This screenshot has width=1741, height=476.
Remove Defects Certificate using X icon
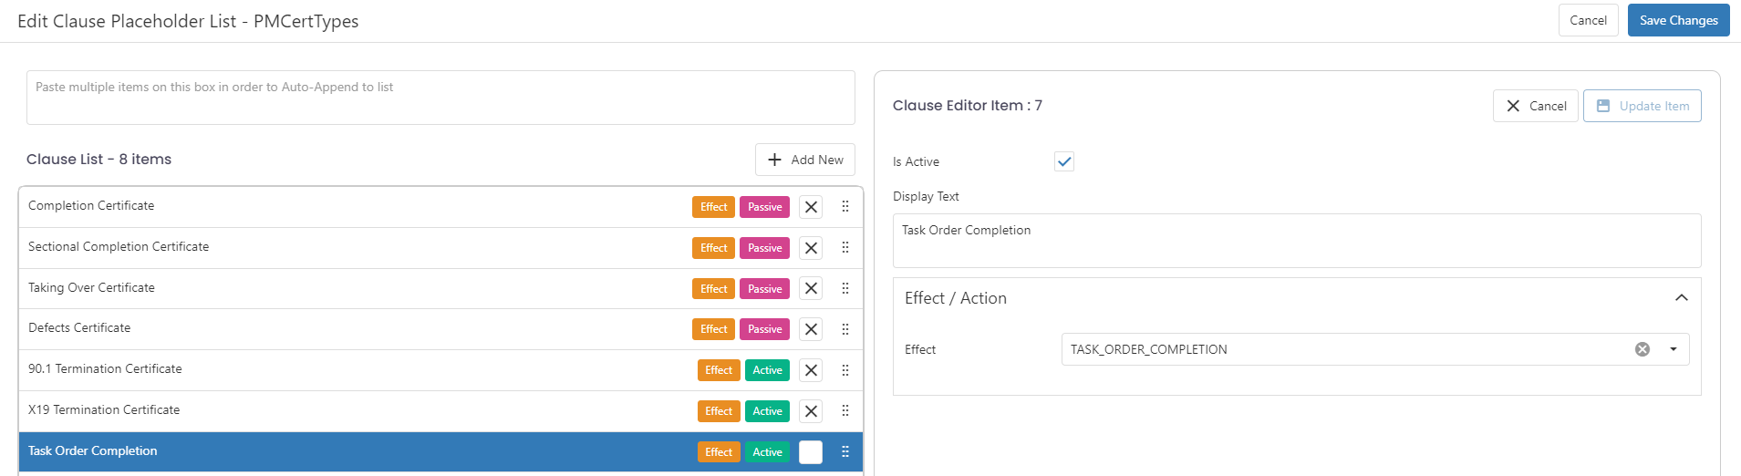click(811, 329)
